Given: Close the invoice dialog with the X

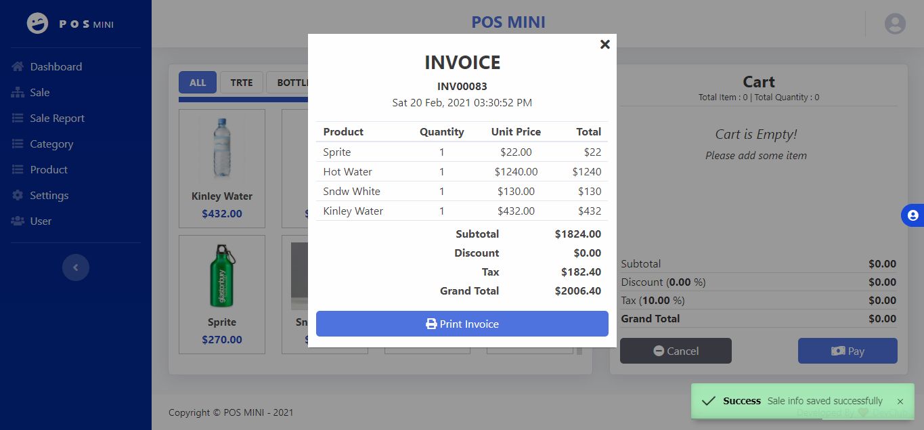Looking at the screenshot, I should [605, 44].
